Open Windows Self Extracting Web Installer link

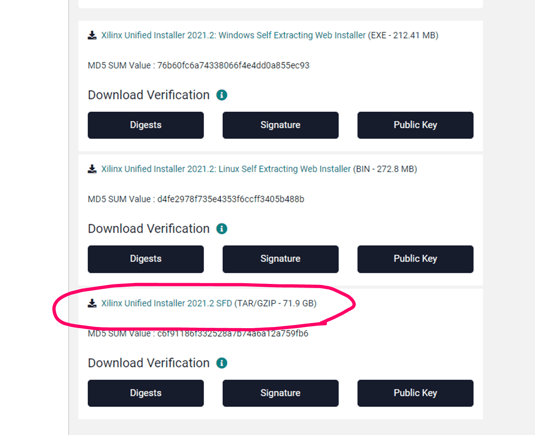233,35
